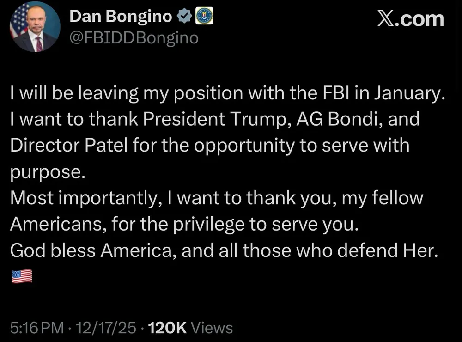Screen dimensions: 462x342
Task: Open the Dan Bongino display name link
Action: pyautogui.click(x=122, y=18)
